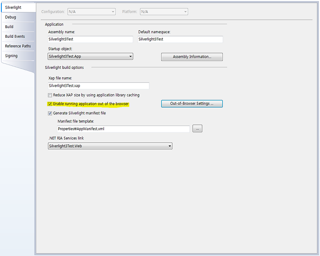Screen dimensions: 320x256
Task: Expand the .NET RIA Services link dropdown
Action: click(110, 146)
